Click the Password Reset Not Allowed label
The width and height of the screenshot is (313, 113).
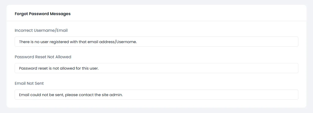(x=43, y=57)
